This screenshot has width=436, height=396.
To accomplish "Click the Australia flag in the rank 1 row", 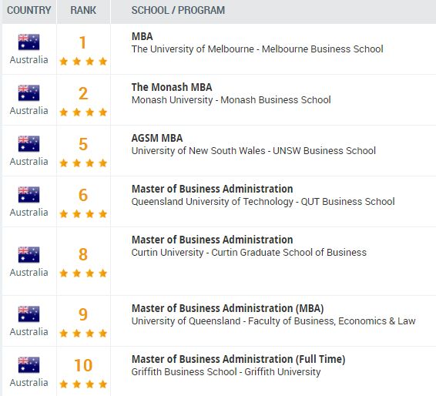I will [x=29, y=42].
